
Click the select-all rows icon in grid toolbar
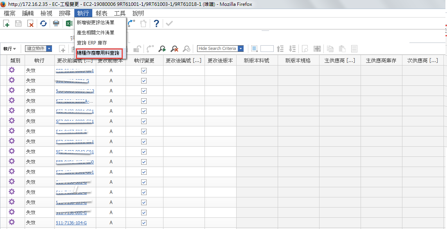pos(254,49)
